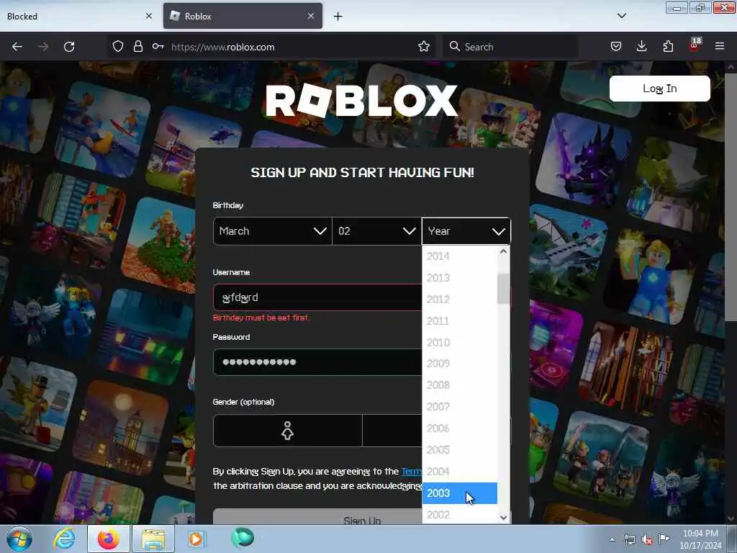Screen dimensions: 737x553
Task: Collapse the Year dropdown
Action: [466, 231]
